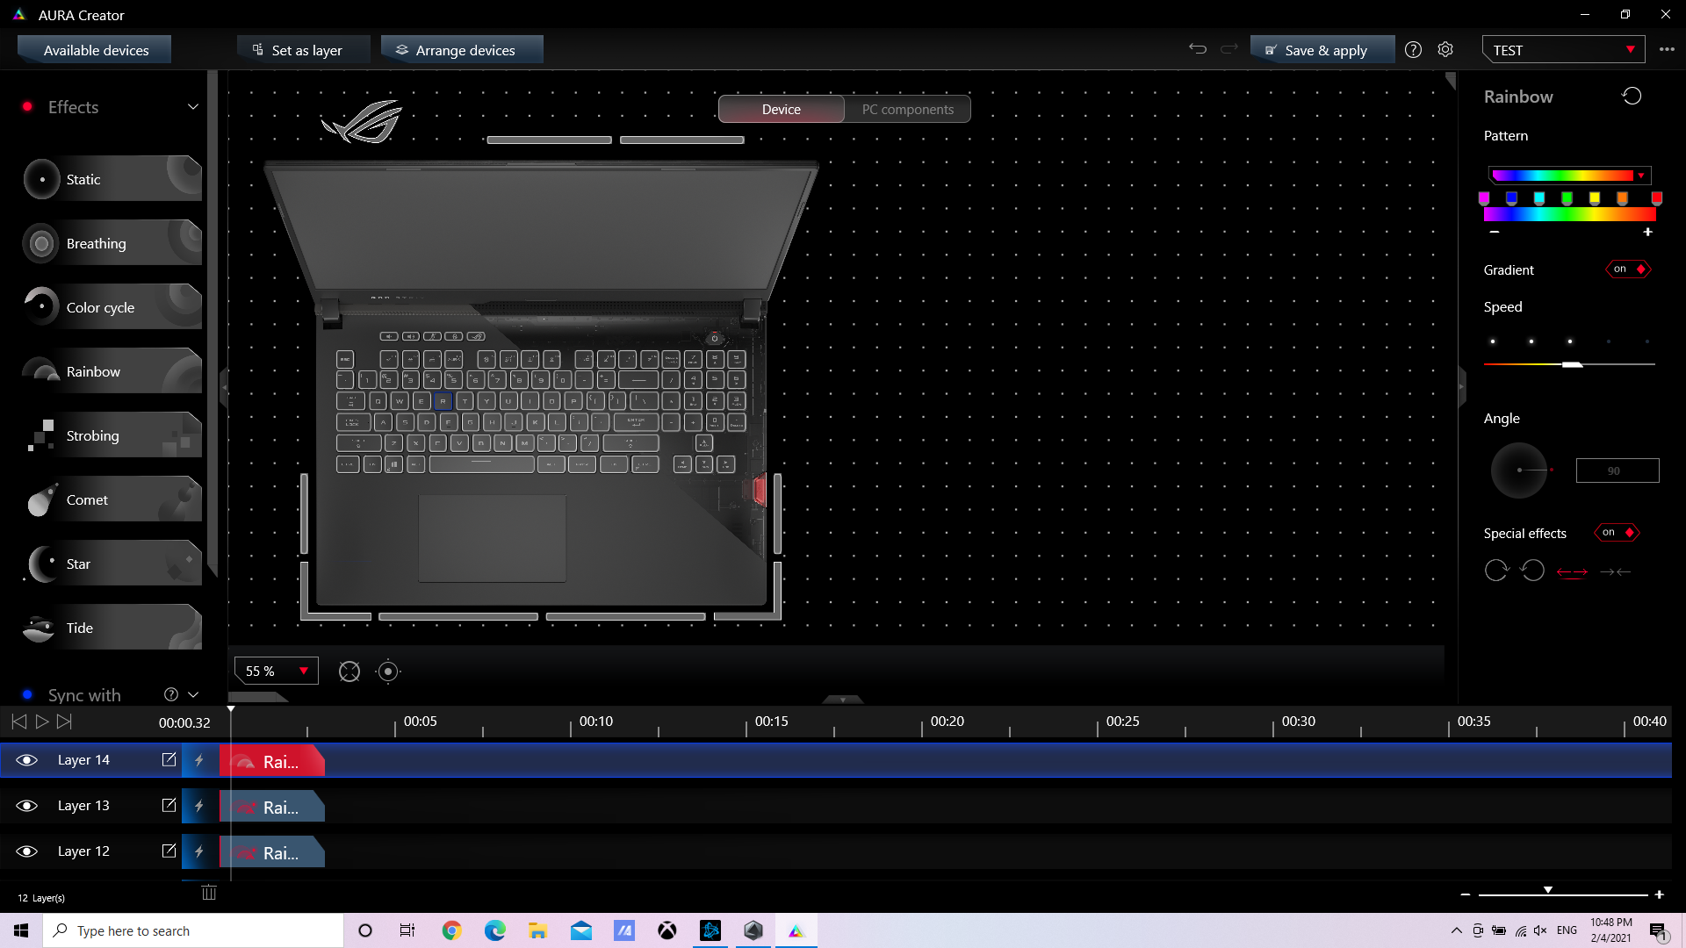
Task: Click the center view target icon
Action: point(388,671)
